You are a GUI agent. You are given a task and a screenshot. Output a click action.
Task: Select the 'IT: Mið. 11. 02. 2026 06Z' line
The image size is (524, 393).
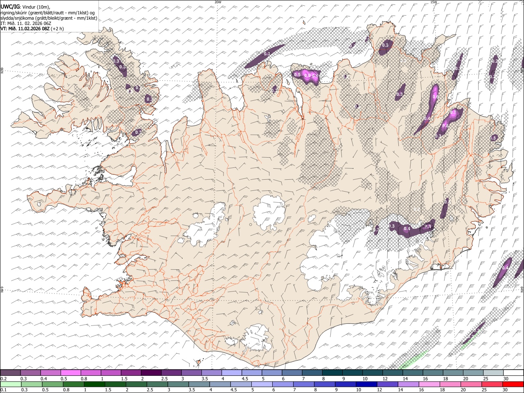click(x=26, y=23)
